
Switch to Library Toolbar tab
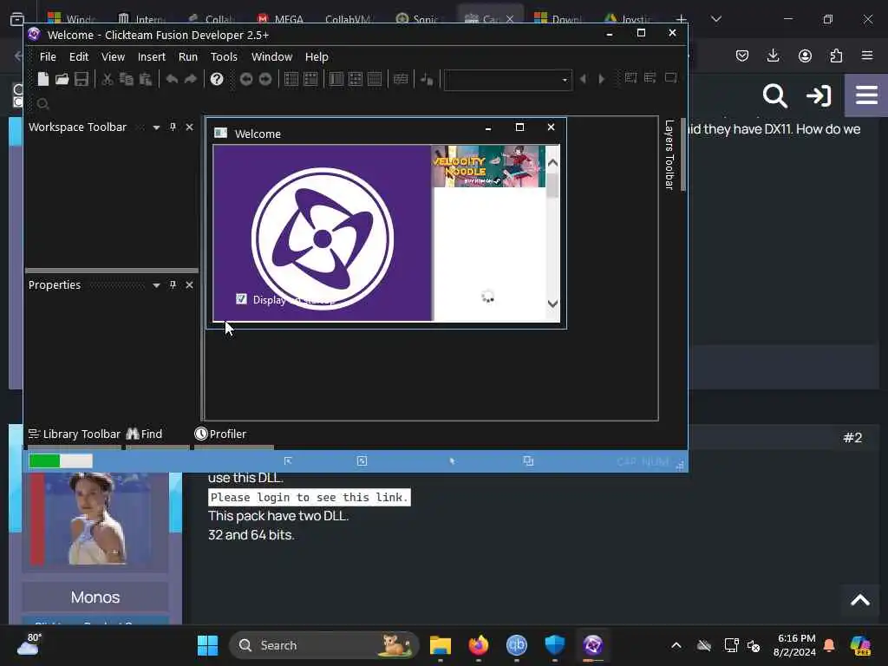point(75,434)
